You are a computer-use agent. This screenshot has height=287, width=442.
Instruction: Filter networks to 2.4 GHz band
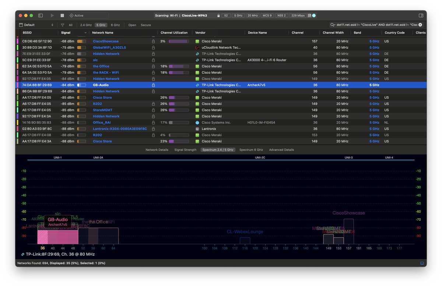pyautogui.click(x=86, y=25)
